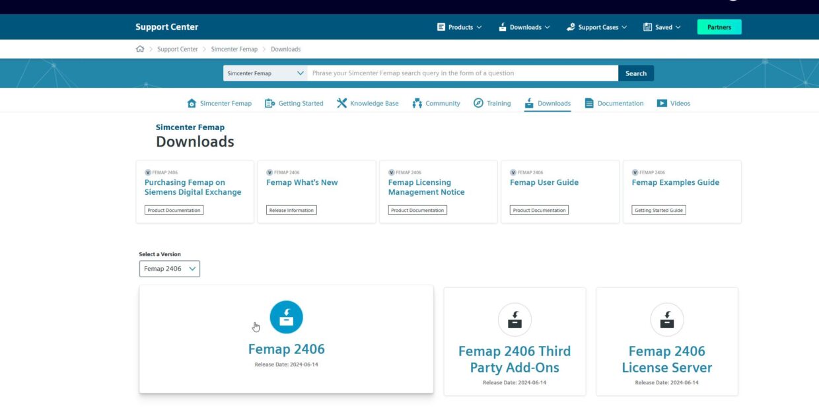Expand the Support Cases dropdown chevron
Screen dimensions: 819x416
(624, 27)
